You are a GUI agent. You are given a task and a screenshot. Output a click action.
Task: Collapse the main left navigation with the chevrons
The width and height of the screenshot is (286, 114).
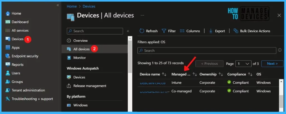pyautogui.click(x=58, y=5)
